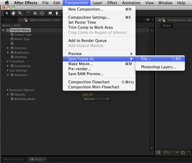
Task: Select the Rectangle shape tool
Action: coord(50,13)
